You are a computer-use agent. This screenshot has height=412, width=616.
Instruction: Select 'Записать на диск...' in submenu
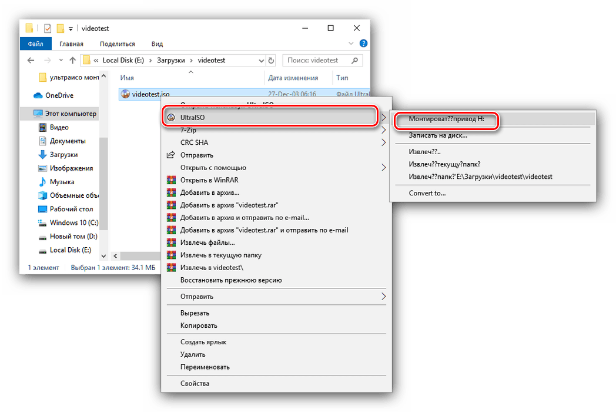[x=438, y=135]
